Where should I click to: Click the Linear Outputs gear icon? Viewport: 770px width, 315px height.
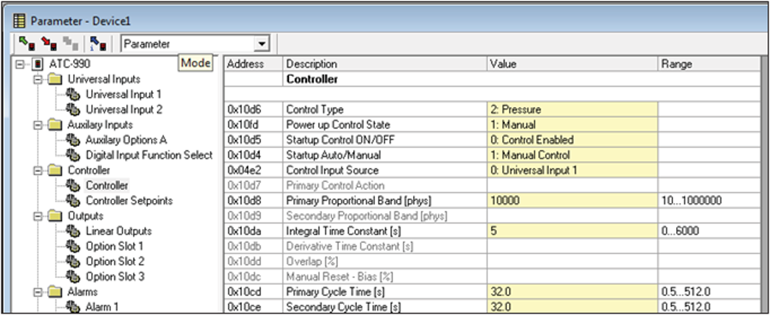(x=73, y=231)
